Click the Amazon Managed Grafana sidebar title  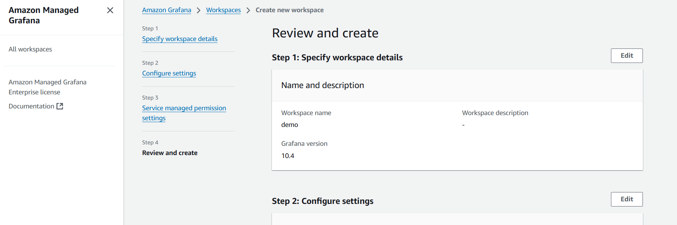[43, 15]
